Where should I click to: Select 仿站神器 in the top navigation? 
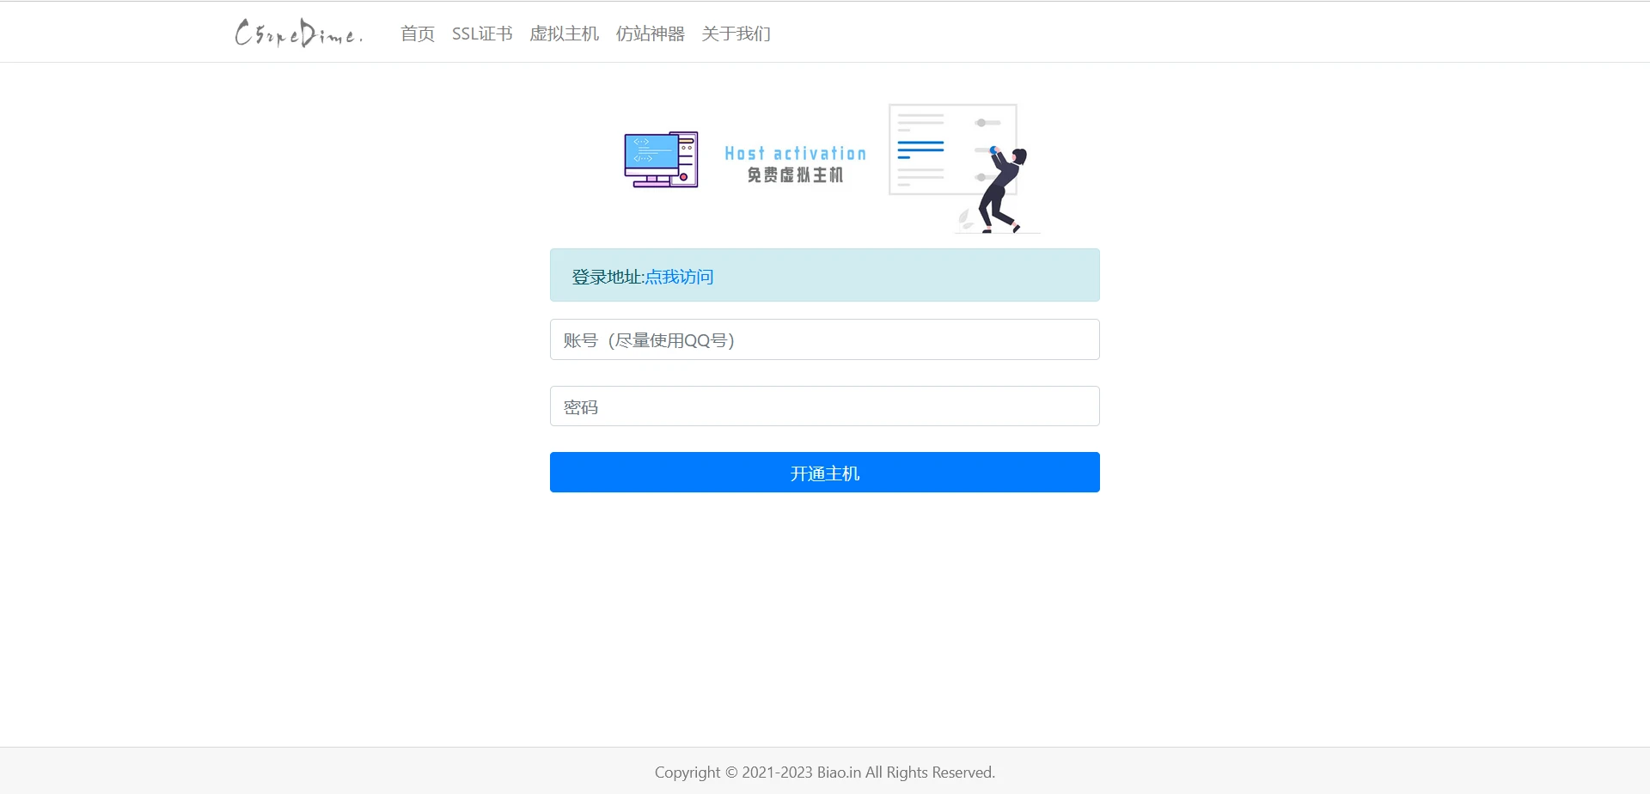tap(650, 34)
